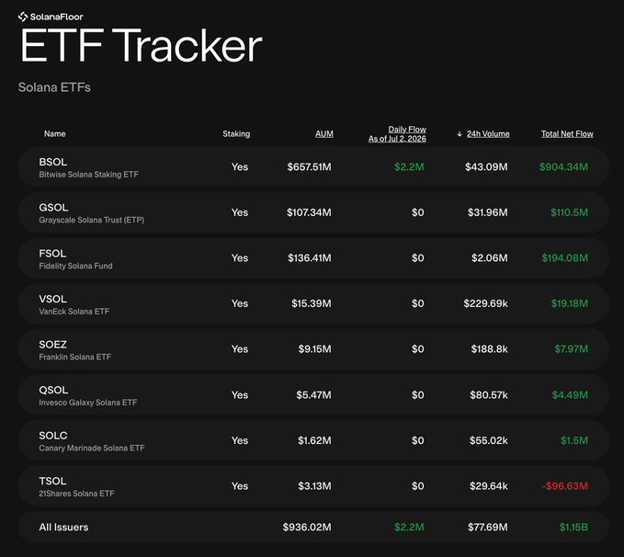This screenshot has width=624, height=557.
Task: Select 21Shares Solana ETF name
Action: click(76, 494)
